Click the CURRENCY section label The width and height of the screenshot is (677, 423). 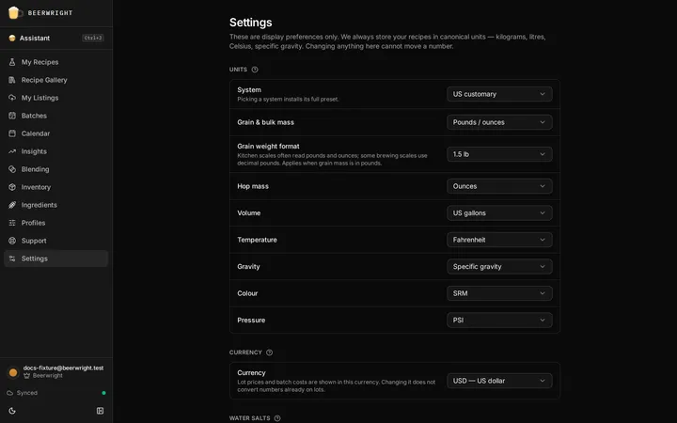(245, 352)
